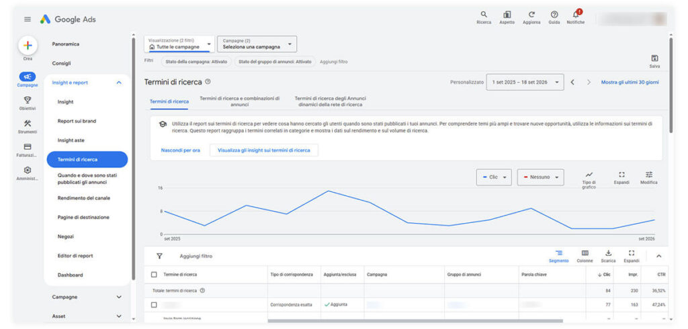The width and height of the screenshot is (688, 329).
Task: Expand the Campagne sidebar section
Action: (119, 297)
